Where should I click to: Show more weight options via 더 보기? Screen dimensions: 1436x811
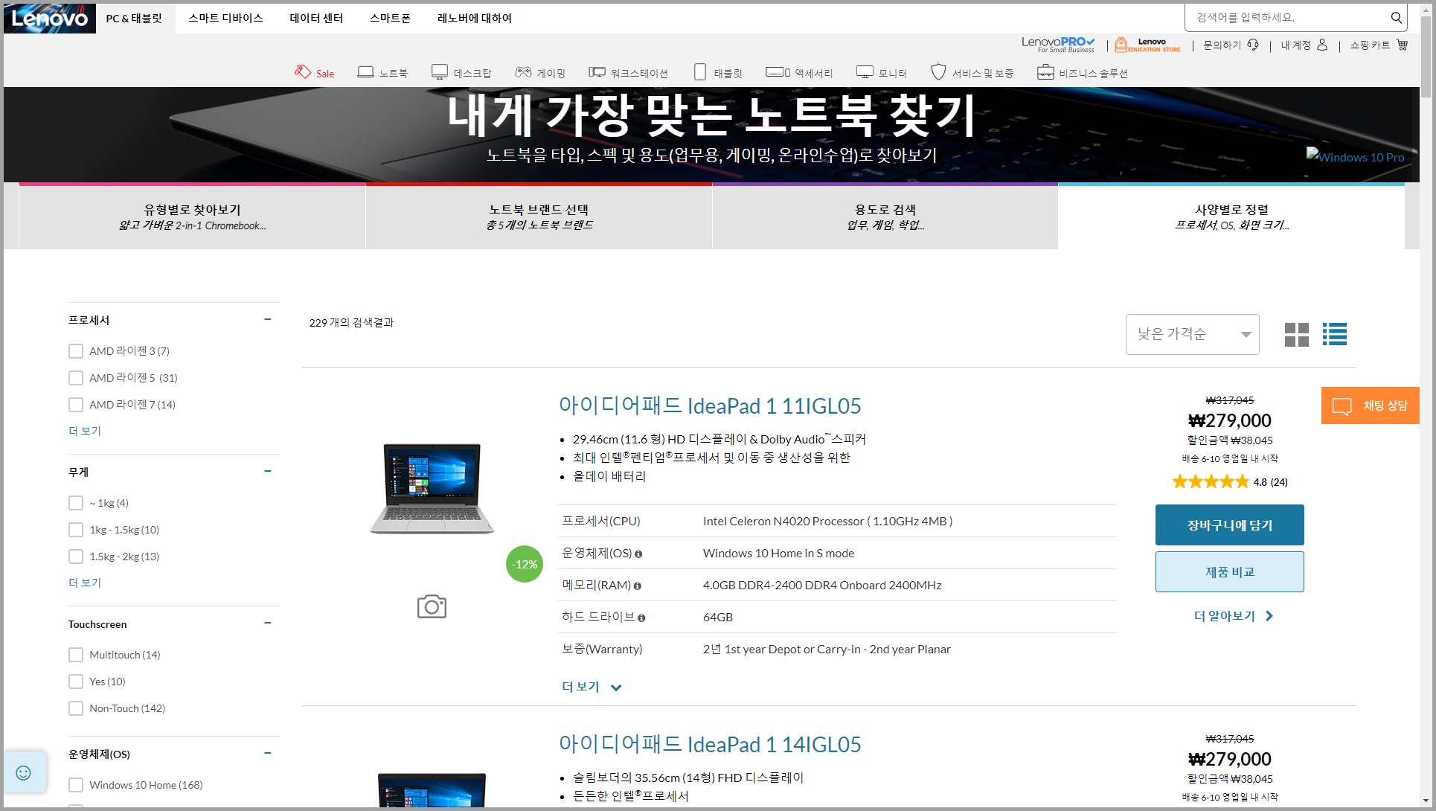[85, 583]
